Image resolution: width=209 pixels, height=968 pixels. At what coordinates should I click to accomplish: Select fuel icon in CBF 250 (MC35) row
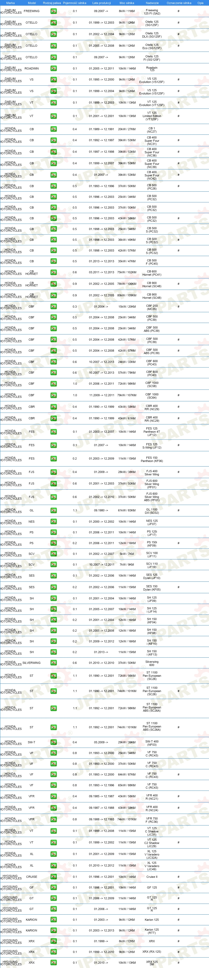(53, 307)
